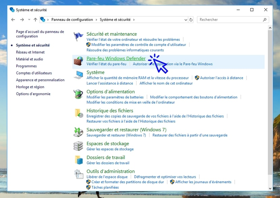Select Comptes d'utilisateurs in the sidebar

coord(34,73)
